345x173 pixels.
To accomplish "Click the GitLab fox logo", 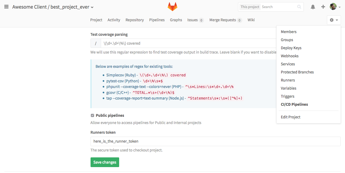I will click(172, 7).
